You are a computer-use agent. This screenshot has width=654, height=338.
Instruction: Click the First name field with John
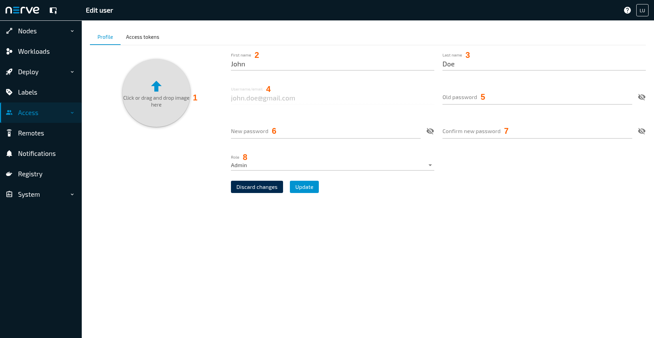pos(332,64)
